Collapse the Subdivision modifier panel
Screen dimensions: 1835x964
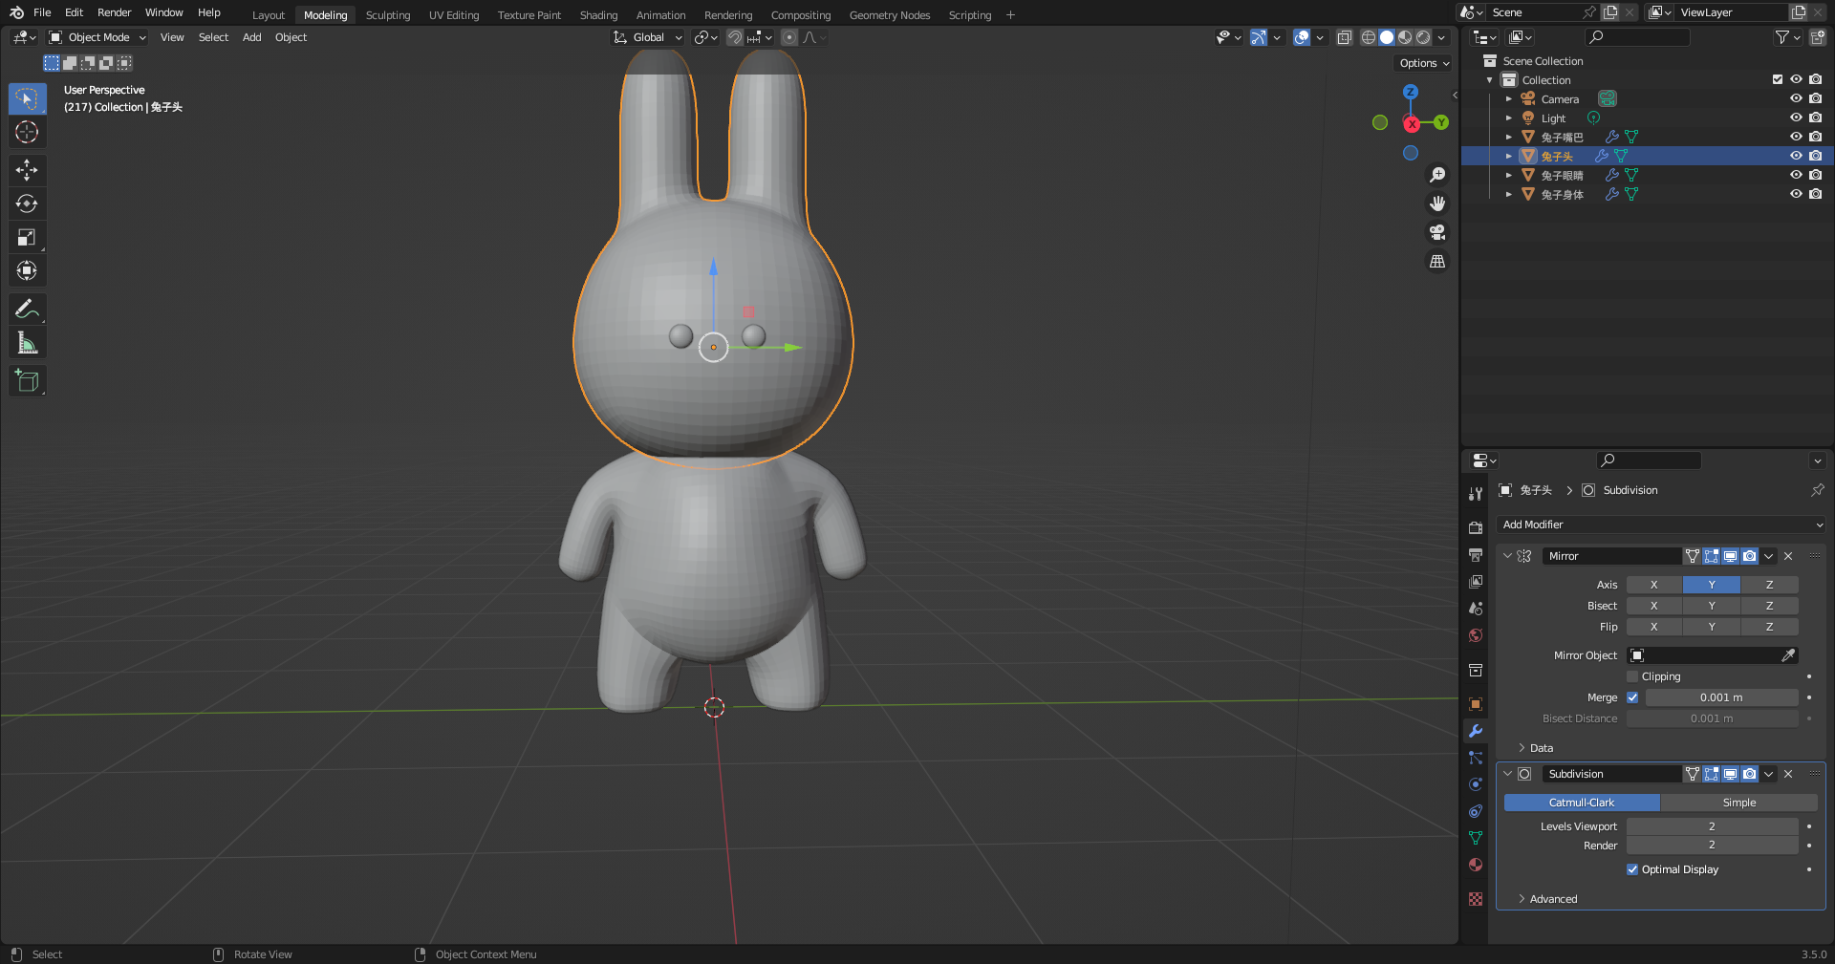pos(1507,774)
